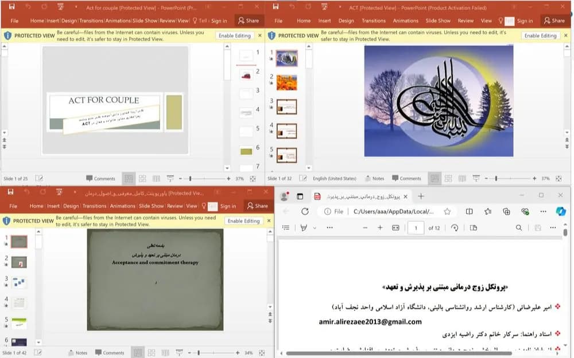Switch to Normal view in ACT for couple window

click(129, 179)
